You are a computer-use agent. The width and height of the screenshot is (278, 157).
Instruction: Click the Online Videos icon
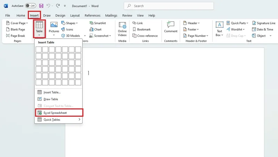pos(122,25)
